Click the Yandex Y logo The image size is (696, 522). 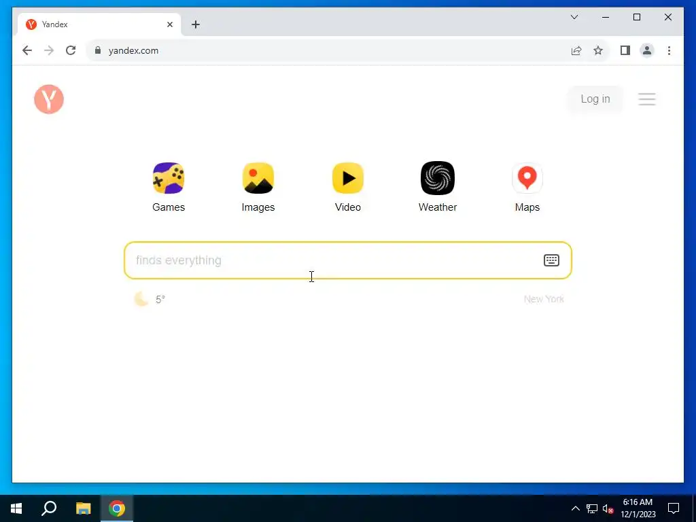pyautogui.click(x=49, y=99)
